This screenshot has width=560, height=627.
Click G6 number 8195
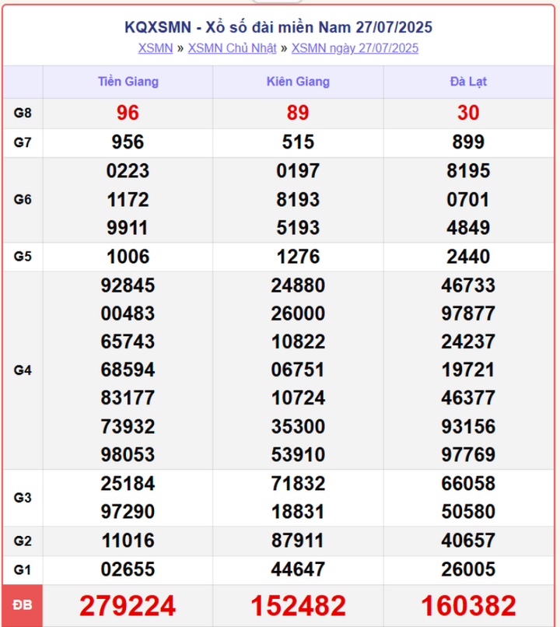(x=468, y=170)
